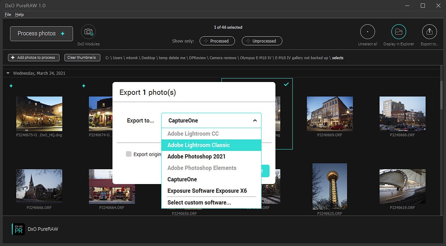Click the Unselect all circle icon
Viewport: 446px width, 246px height.
(x=367, y=32)
